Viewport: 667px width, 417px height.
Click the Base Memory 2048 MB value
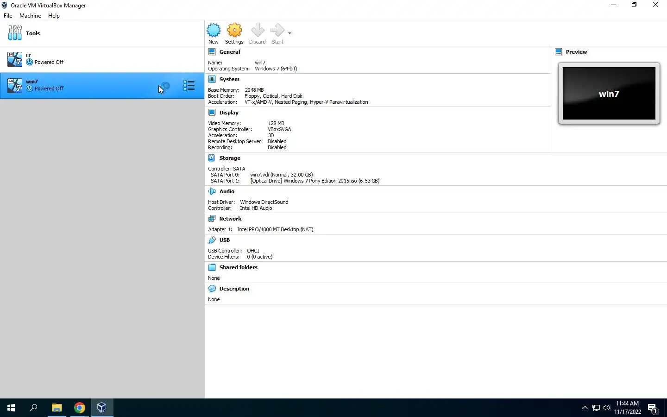pyautogui.click(x=254, y=90)
